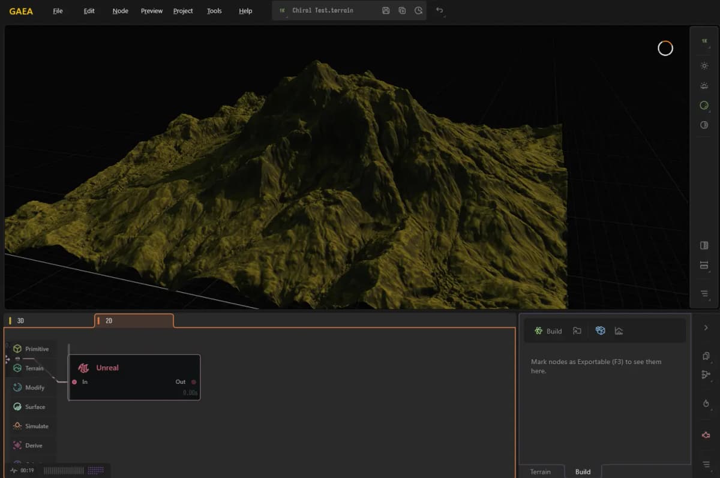
Task: Collapse the side panel with the chevron
Action: pyautogui.click(x=706, y=327)
